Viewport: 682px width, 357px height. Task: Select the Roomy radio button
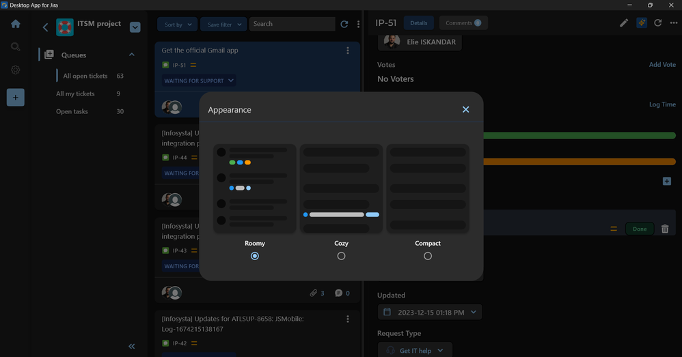point(255,256)
